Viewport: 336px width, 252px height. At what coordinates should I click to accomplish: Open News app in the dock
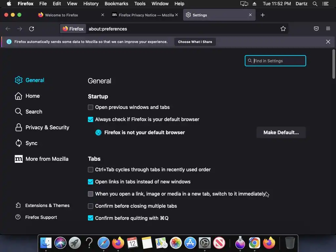[219, 243]
